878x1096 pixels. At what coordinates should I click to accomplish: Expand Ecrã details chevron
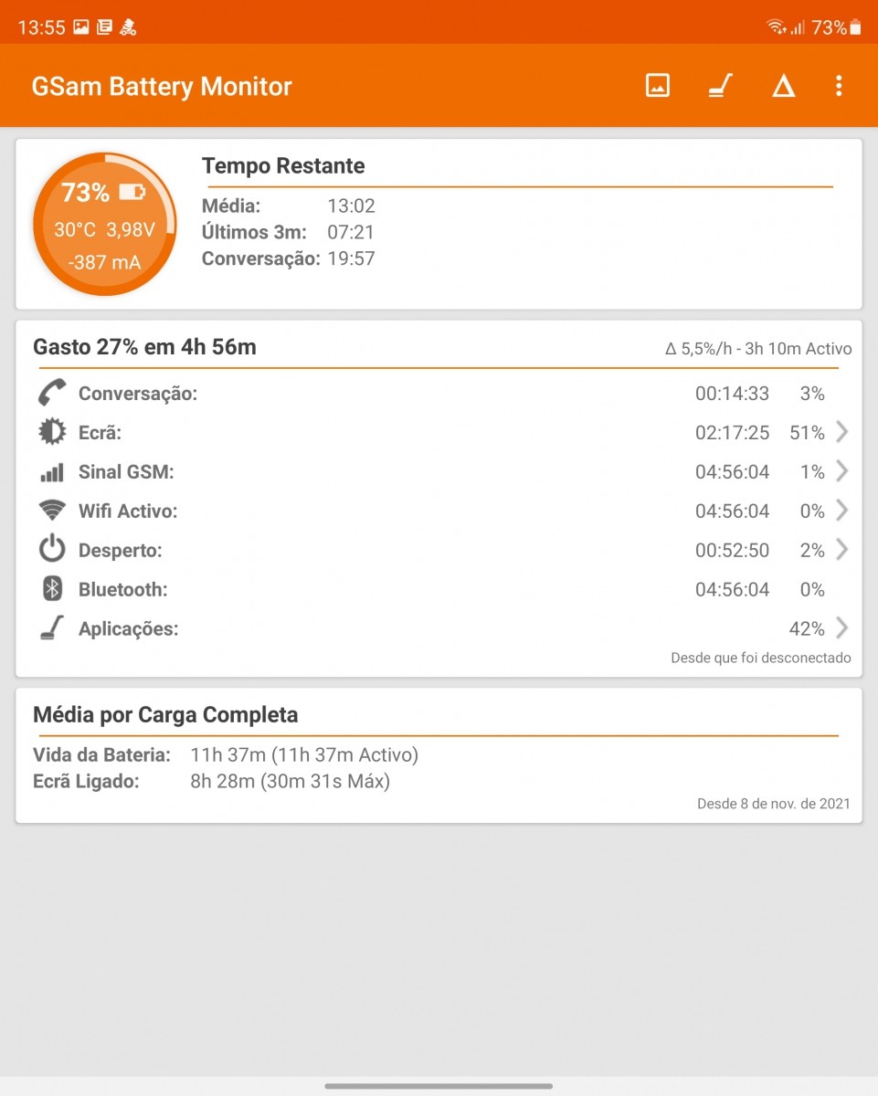coord(841,433)
